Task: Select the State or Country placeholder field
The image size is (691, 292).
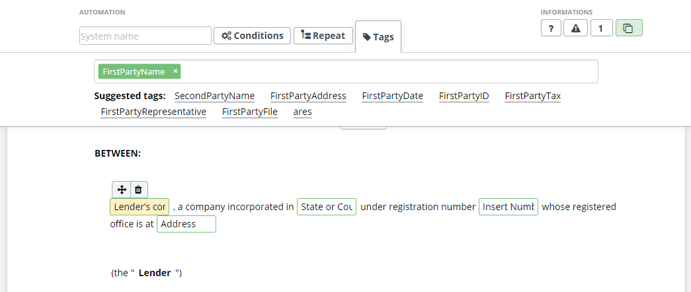Action: pyautogui.click(x=327, y=207)
